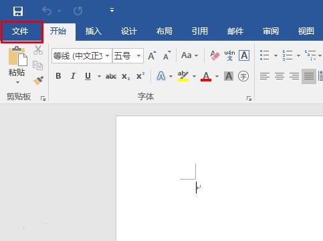Open the font color dropdown arrow
The width and height of the screenshot is (323, 241).
[x=217, y=76]
